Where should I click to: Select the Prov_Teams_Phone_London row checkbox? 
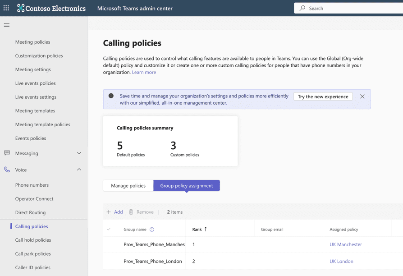(109, 261)
